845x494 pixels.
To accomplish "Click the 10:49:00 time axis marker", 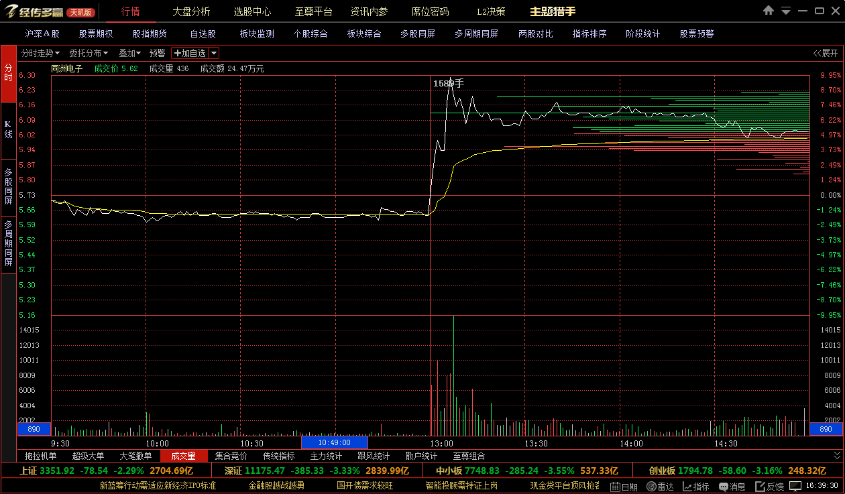I will click(x=335, y=442).
